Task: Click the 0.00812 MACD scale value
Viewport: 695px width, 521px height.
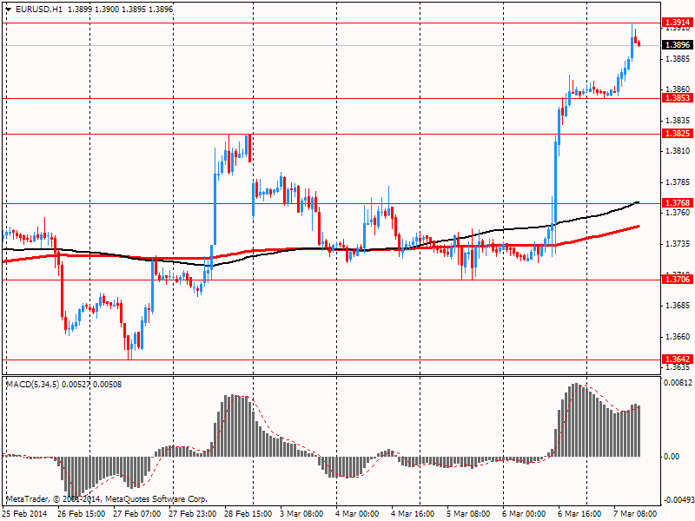Action: (x=678, y=383)
